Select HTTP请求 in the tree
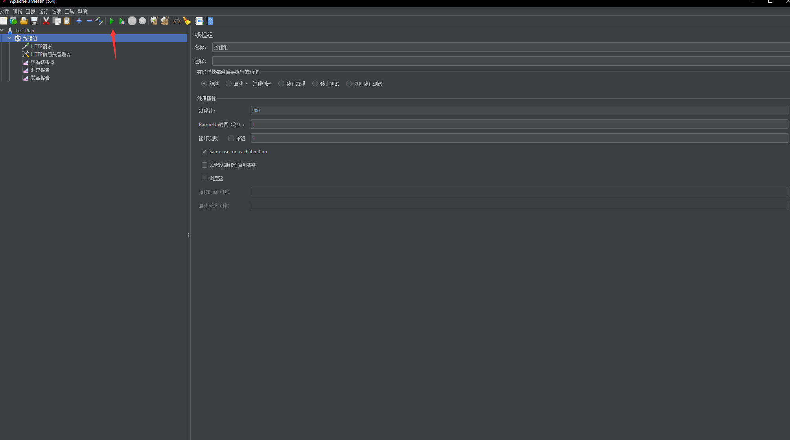 (41, 46)
